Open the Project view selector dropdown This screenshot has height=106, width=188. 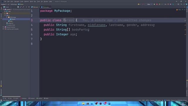tap(7, 7)
